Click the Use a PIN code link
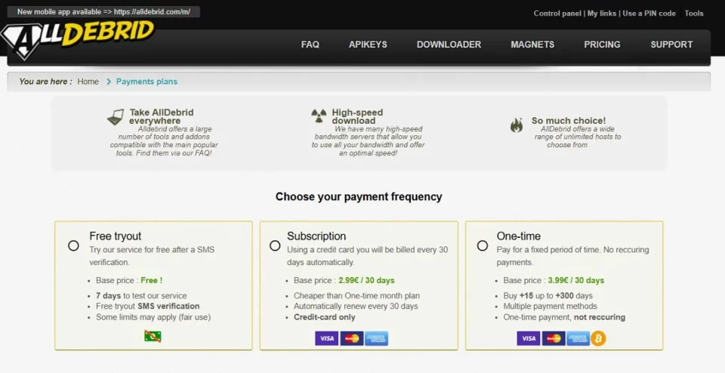This screenshot has height=373, width=725. tap(649, 14)
